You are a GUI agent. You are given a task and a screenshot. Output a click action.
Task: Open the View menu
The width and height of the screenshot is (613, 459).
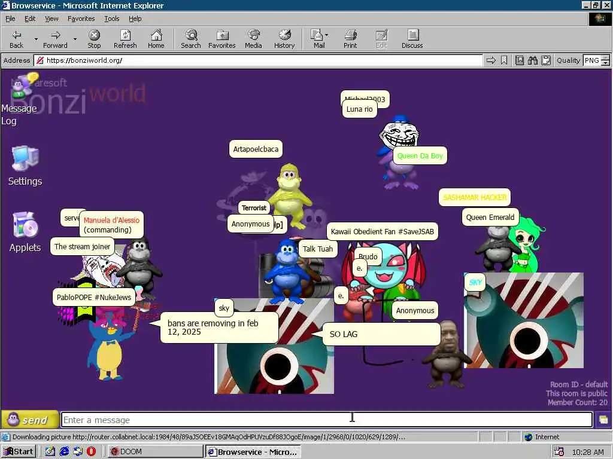51,19
